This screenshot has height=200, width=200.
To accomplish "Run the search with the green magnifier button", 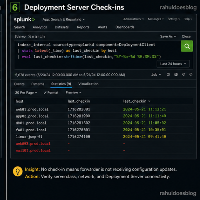I will tap(187, 46).
